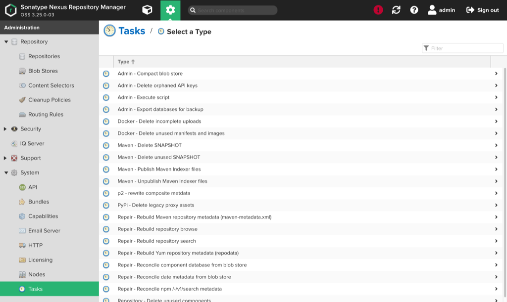Select Admin - Export databases for backup

pos(301,109)
